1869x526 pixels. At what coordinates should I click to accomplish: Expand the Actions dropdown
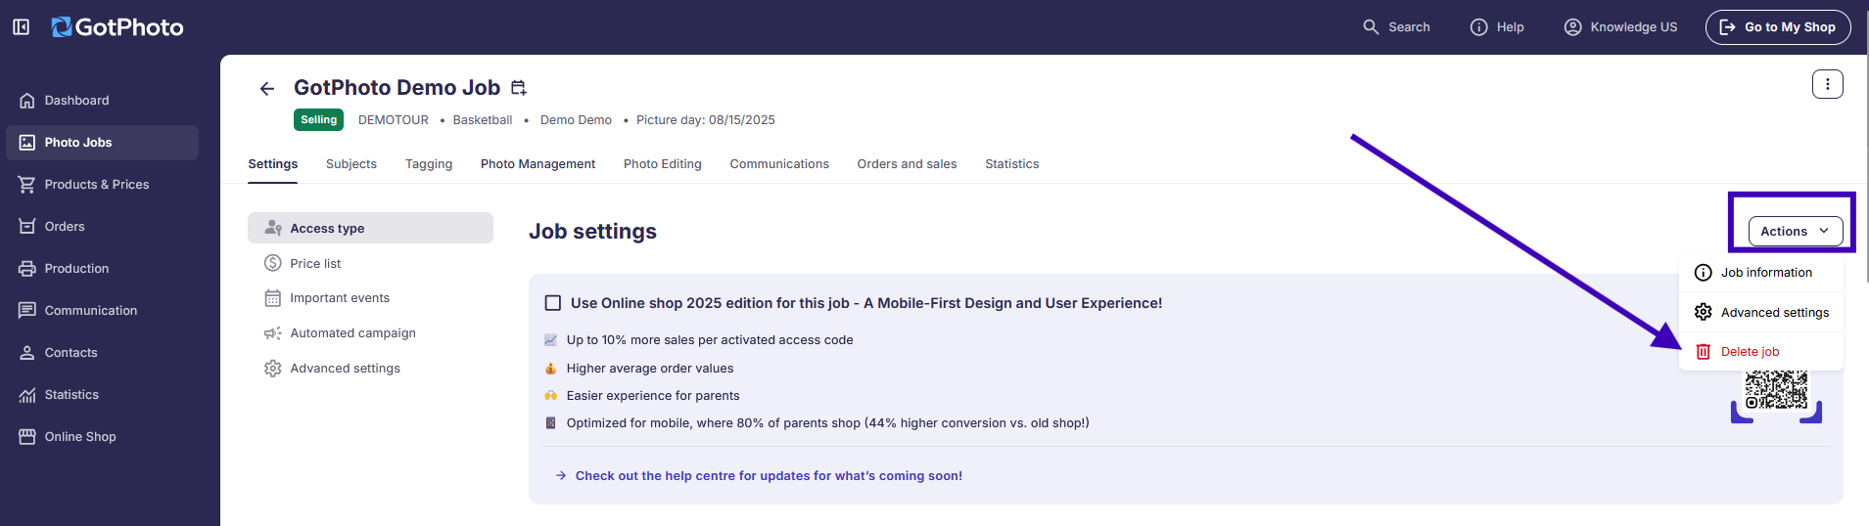(1795, 232)
